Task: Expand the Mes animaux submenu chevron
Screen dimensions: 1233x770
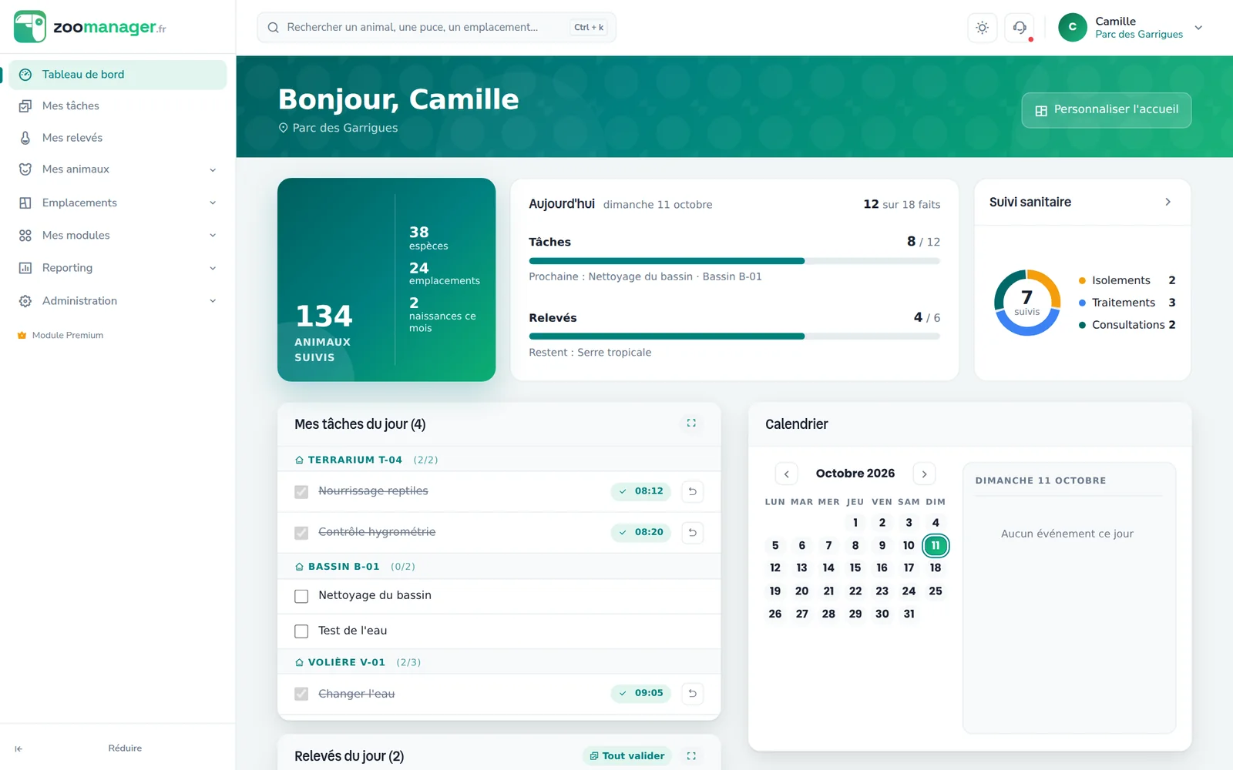Action: click(213, 170)
